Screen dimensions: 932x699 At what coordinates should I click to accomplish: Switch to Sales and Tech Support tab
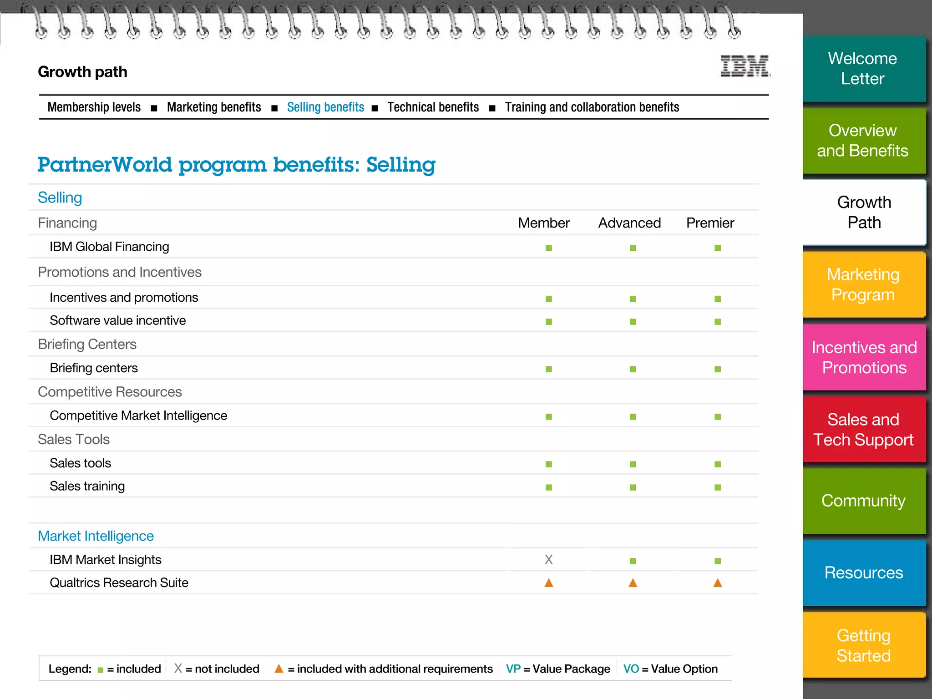864,429
